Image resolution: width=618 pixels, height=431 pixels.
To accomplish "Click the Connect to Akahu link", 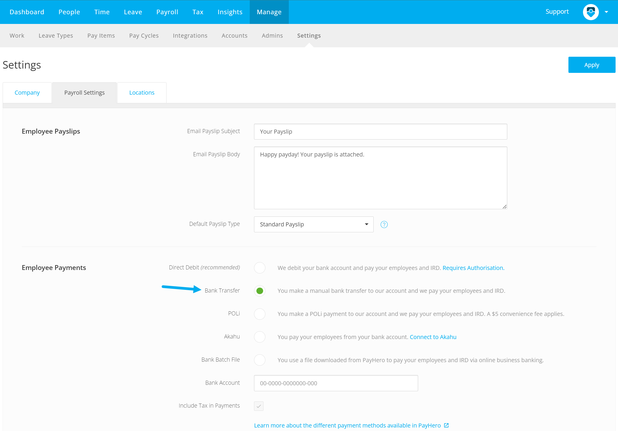I will click(x=433, y=337).
